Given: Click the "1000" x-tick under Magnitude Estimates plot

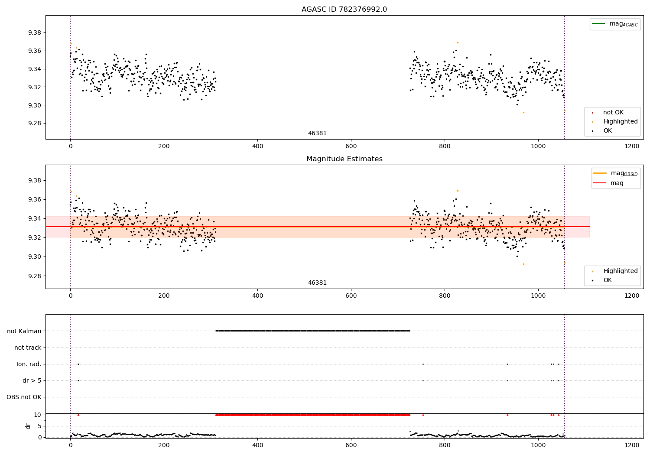Looking at the screenshot, I should tap(538, 296).
